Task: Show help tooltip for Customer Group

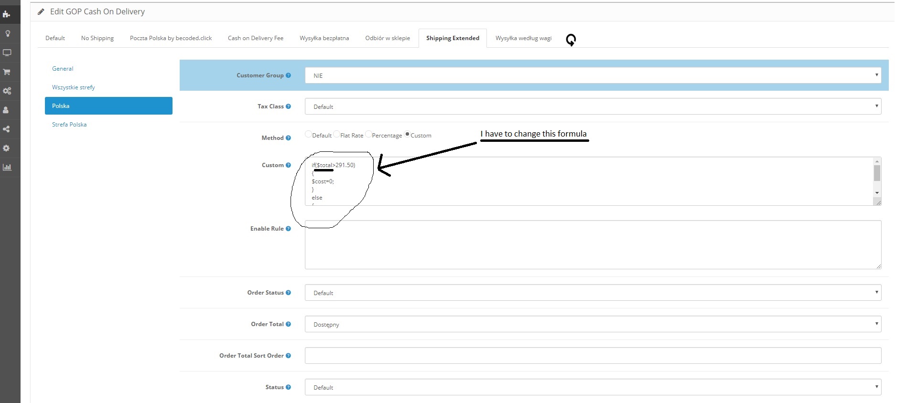Action: [x=288, y=75]
